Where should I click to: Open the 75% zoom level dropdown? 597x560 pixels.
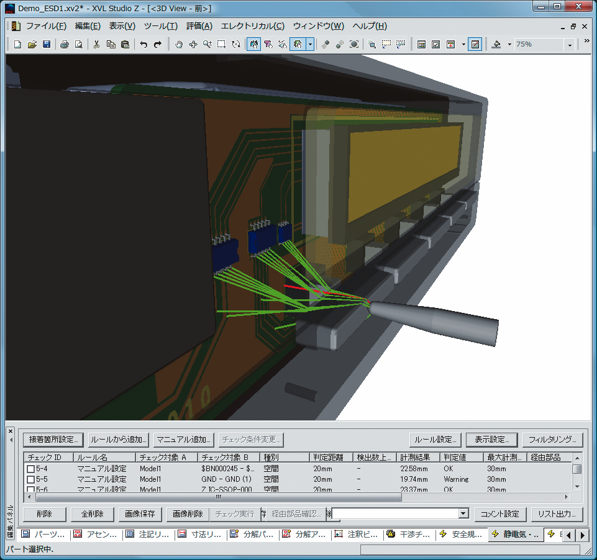tap(570, 45)
